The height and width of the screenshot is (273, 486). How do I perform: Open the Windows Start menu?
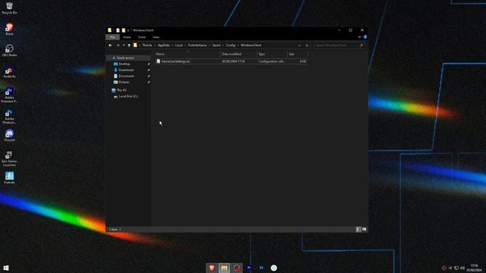point(6,268)
